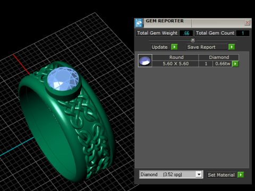Click the gem quantity cell showing 1
The height and width of the screenshot is (191, 255).
pos(206,64)
